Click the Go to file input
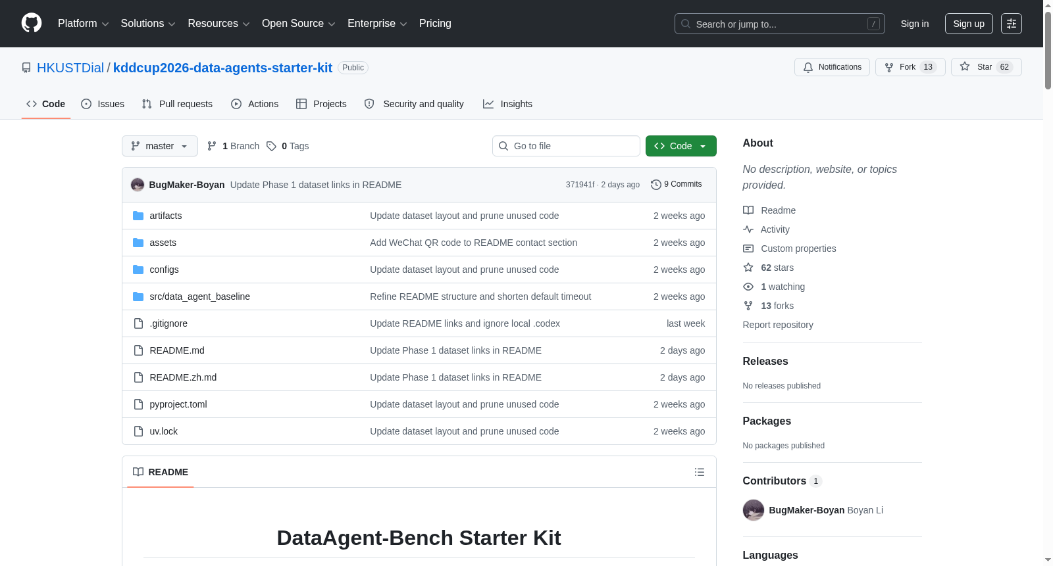1053x566 pixels. click(x=566, y=146)
